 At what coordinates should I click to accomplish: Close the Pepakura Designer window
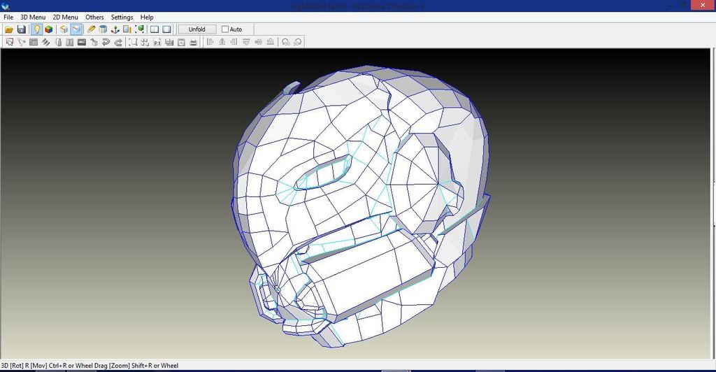point(703,5)
